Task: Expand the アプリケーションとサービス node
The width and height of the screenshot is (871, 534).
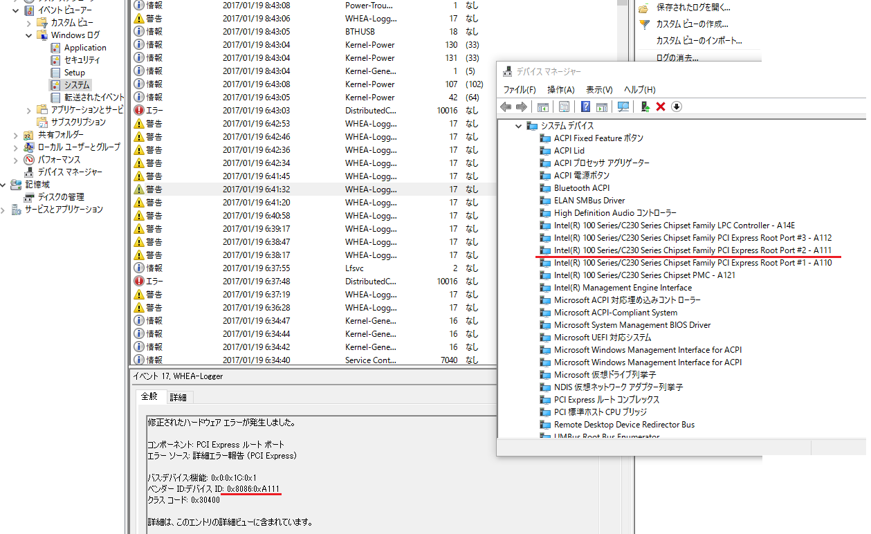Action: click(28, 110)
